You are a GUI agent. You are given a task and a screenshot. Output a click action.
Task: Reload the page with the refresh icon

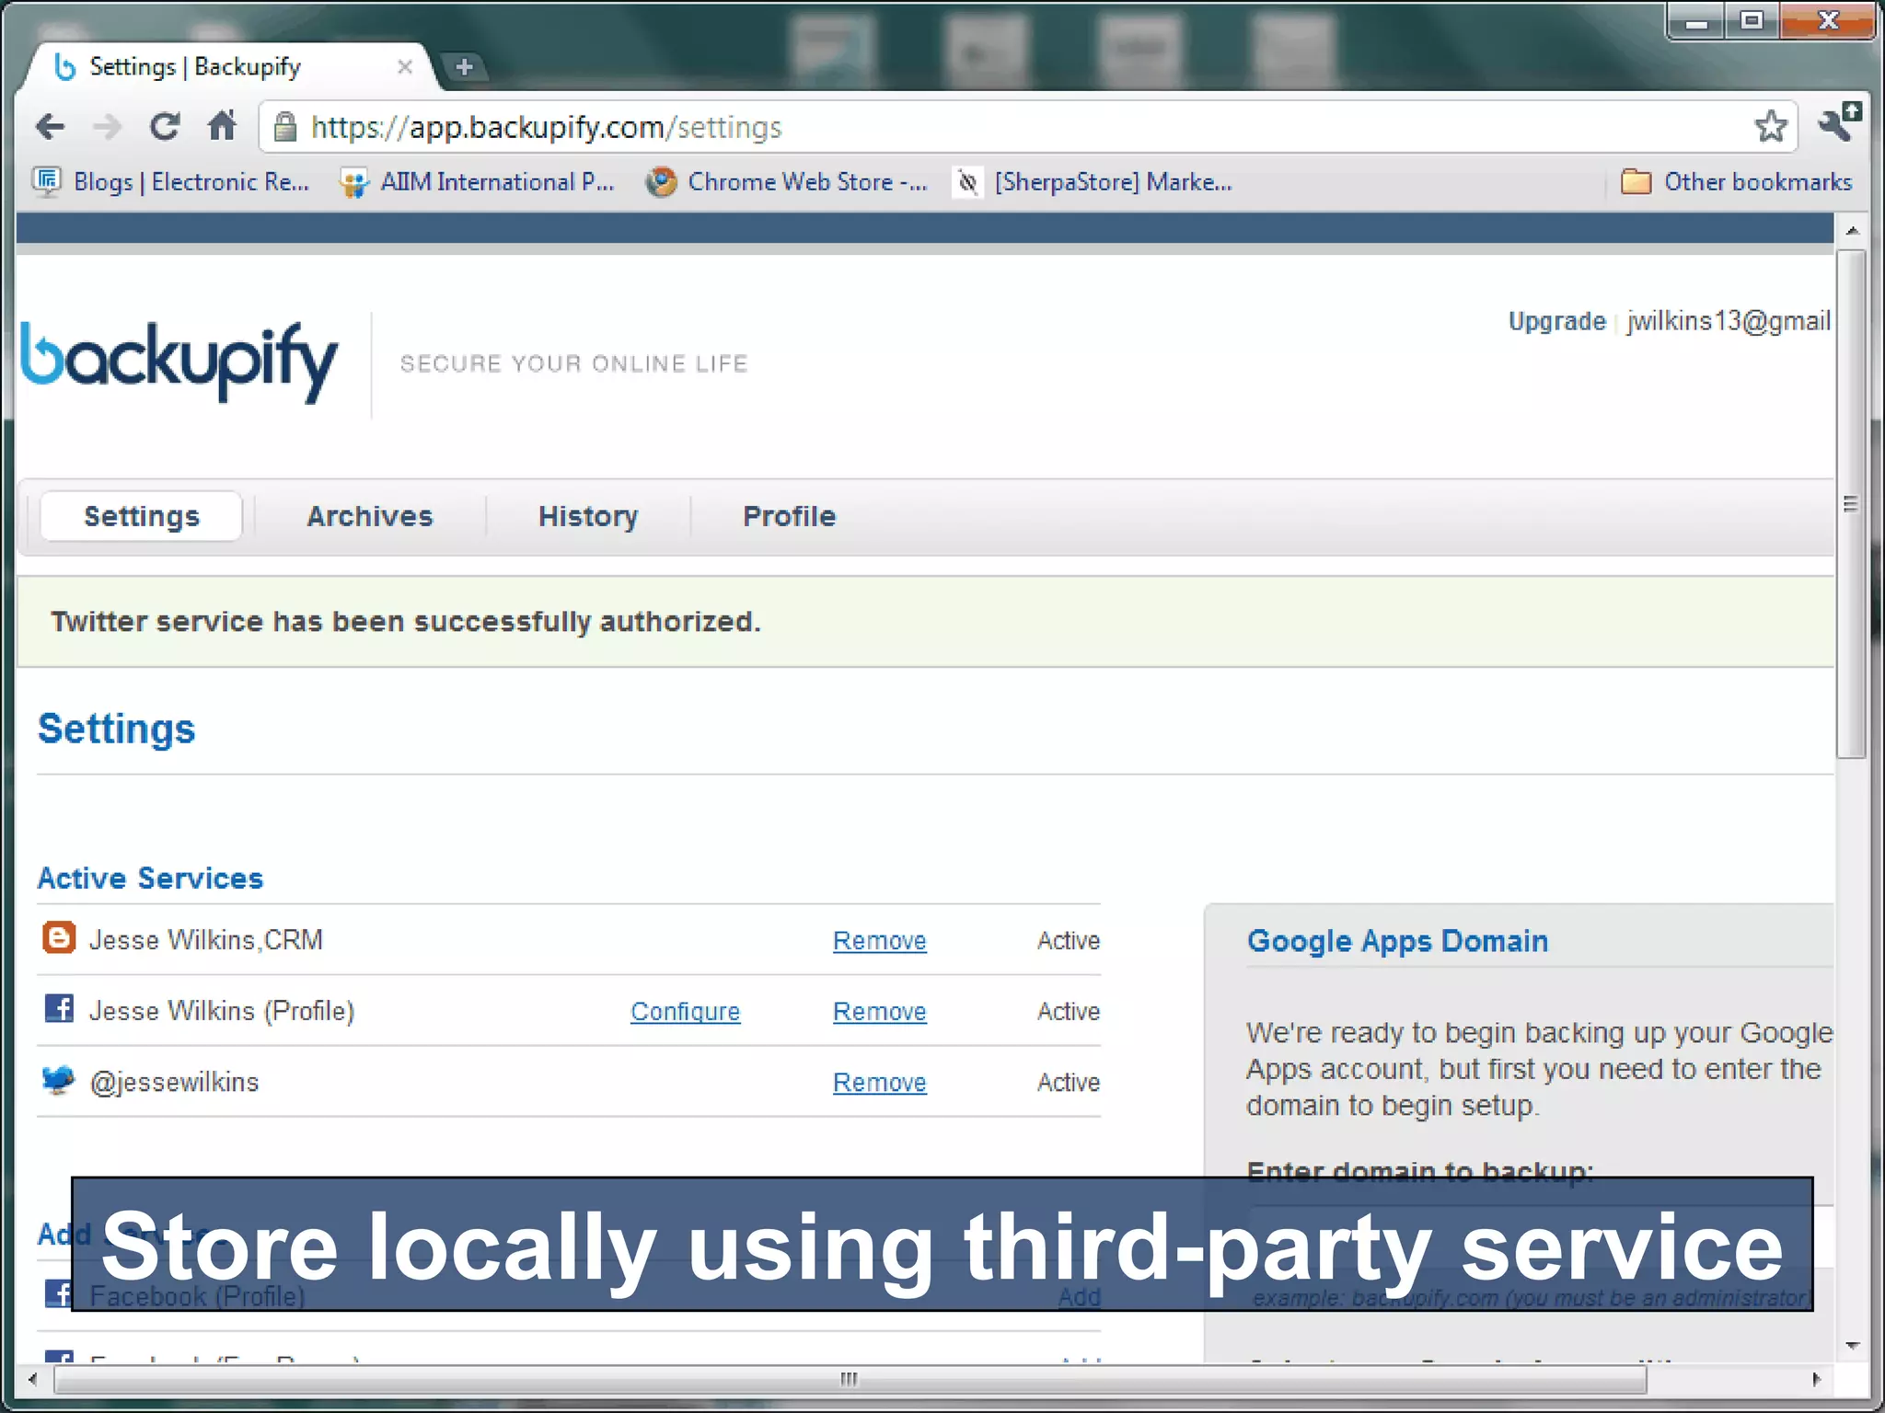165,126
